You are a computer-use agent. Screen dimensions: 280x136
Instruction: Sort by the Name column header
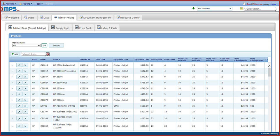click(57, 60)
